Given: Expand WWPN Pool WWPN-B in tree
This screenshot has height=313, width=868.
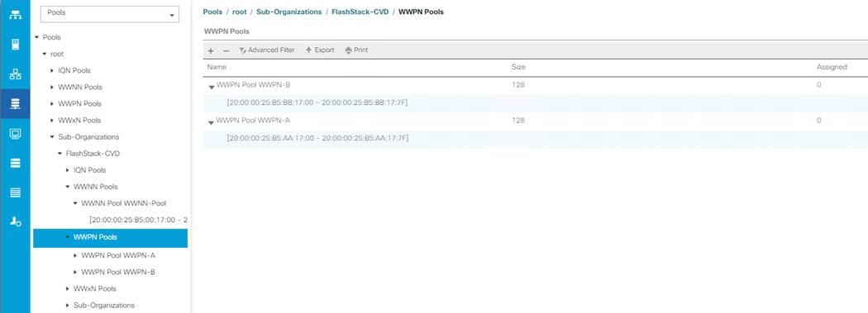Looking at the screenshot, I should (x=75, y=272).
